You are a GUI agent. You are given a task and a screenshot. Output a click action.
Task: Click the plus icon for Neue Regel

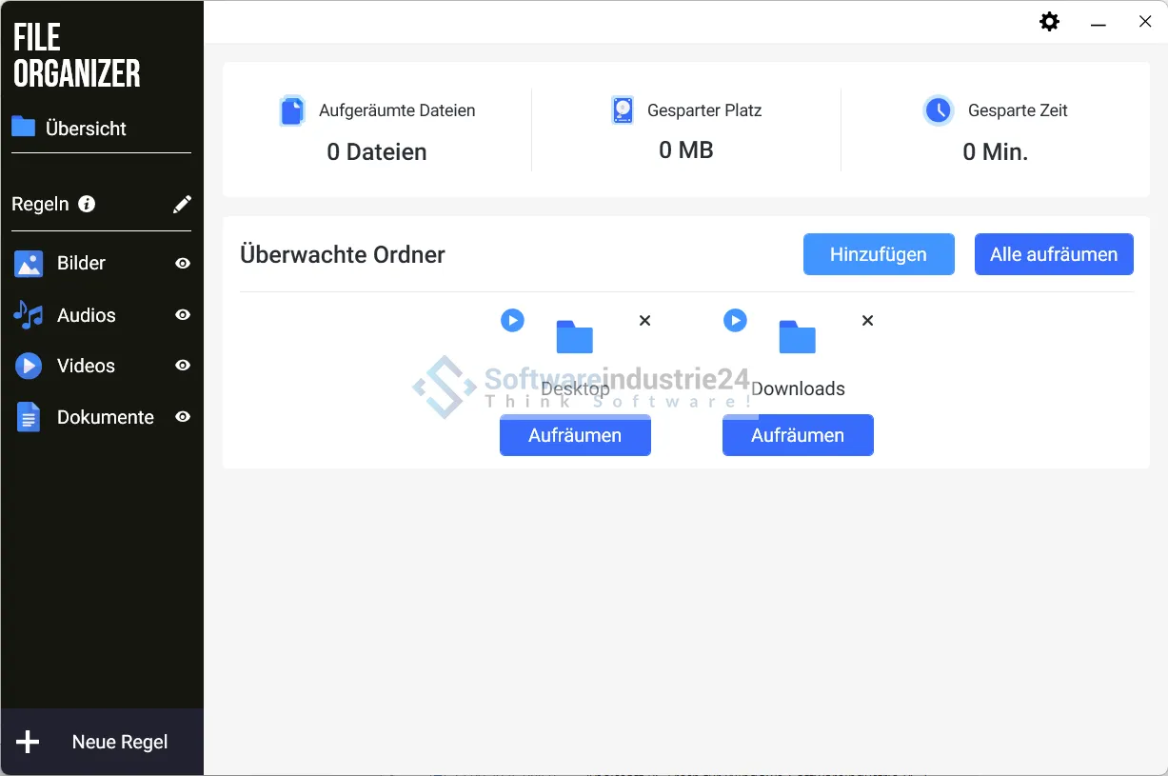tap(28, 742)
